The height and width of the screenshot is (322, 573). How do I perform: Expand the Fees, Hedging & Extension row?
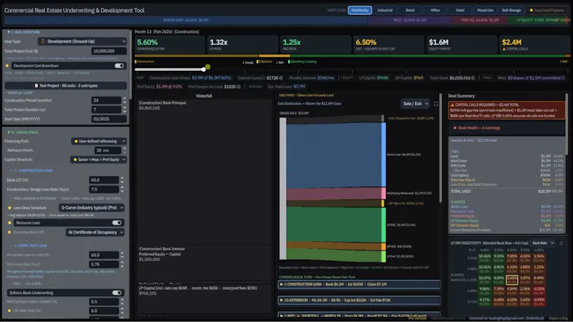tap(66, 198)
